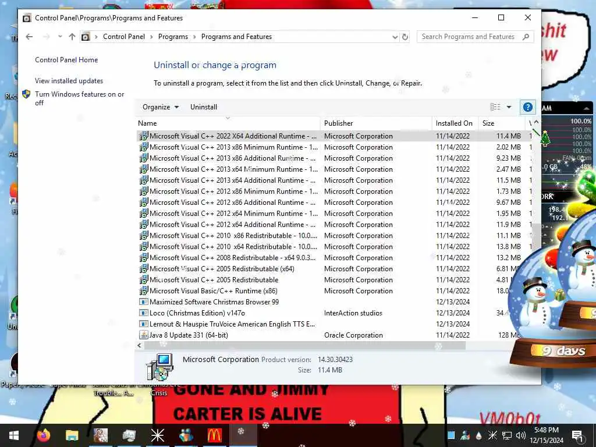
Task: Click InterAction studios publisher cell
Action: [353, 313]
